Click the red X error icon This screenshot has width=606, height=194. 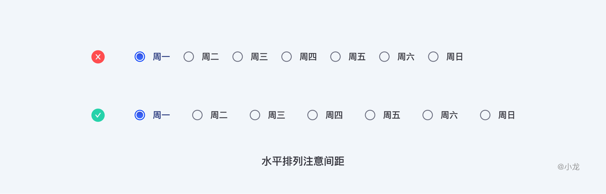click(x=98, y=57)
